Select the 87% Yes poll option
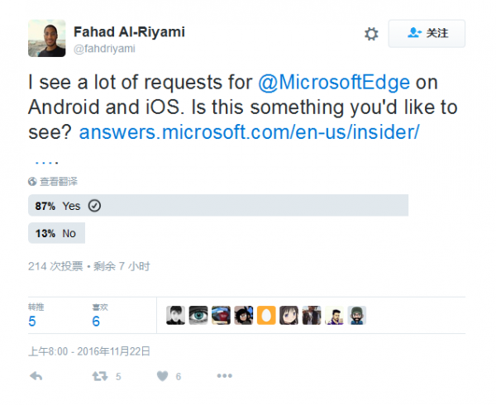The width and height of the screenshot is (496, 405). (218, 206)
